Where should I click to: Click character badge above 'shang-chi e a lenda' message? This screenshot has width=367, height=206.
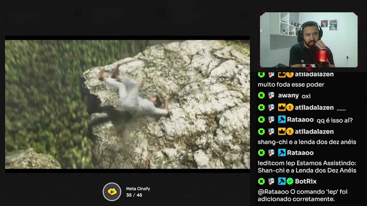[271, 132]
